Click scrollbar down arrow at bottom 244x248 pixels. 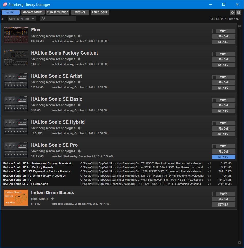(239, 243)
